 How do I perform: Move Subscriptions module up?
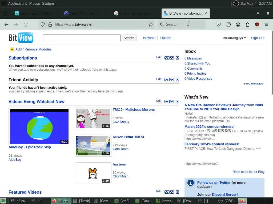tap(167, 58)
